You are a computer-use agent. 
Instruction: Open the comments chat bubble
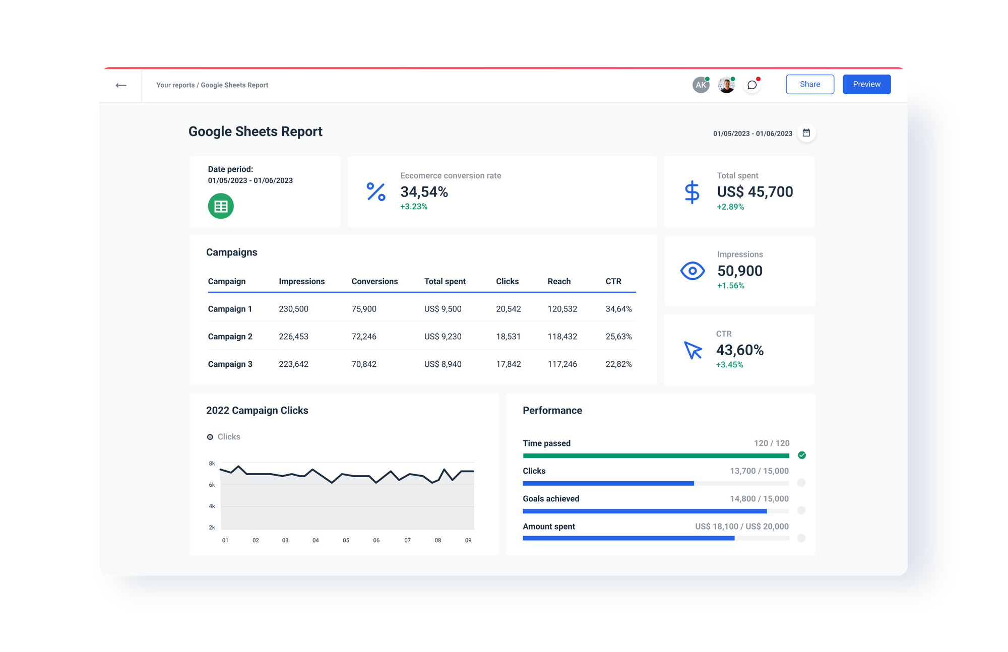752,84
